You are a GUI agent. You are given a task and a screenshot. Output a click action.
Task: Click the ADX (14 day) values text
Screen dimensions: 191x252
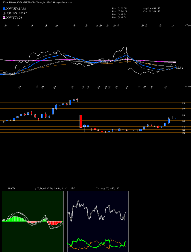(x=107, y=189)
